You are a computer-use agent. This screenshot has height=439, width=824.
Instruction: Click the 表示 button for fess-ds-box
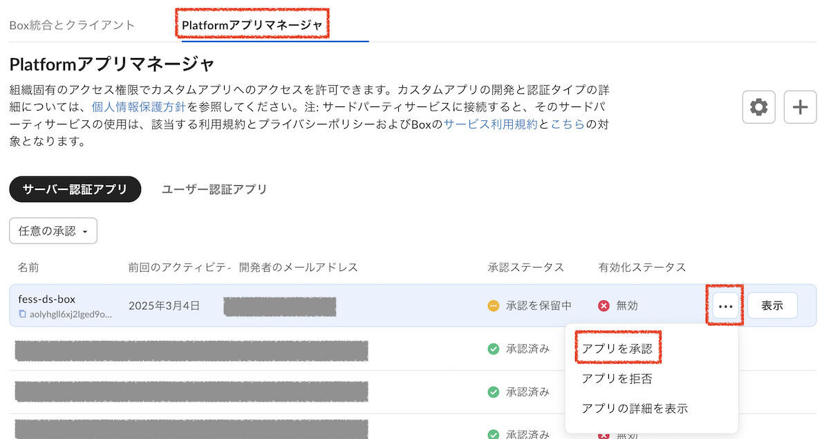772,306
